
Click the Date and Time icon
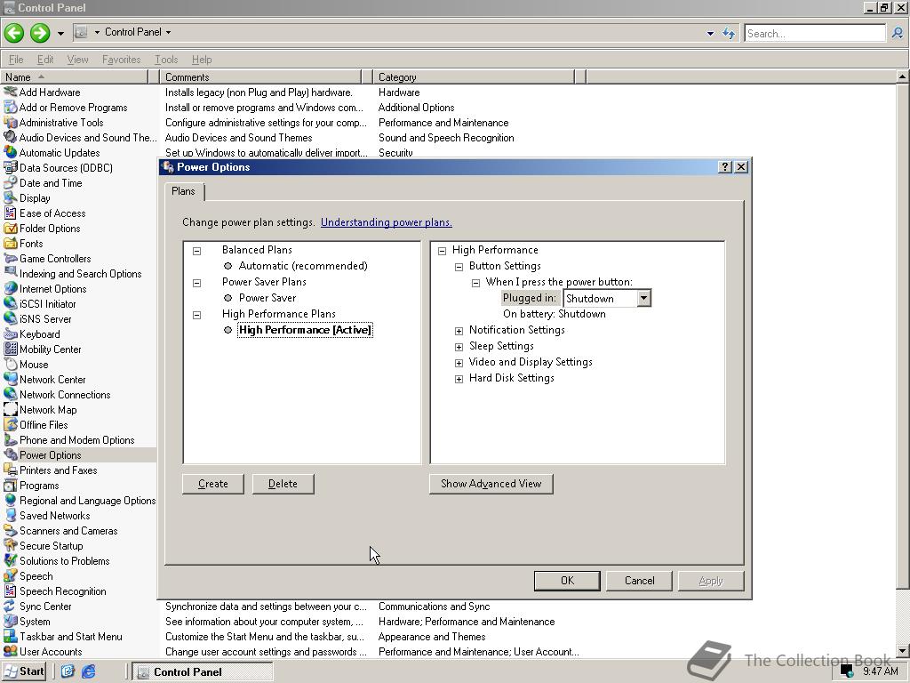(x=10, y=182)
